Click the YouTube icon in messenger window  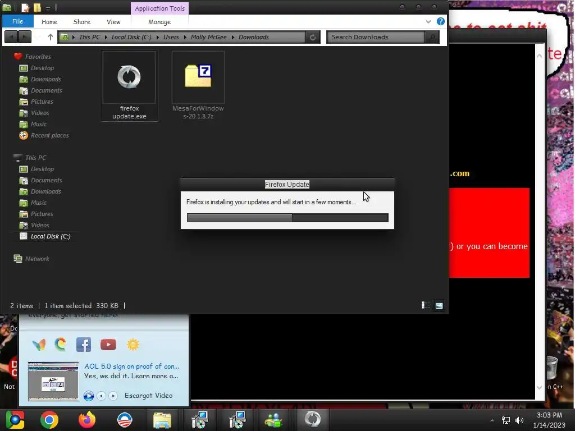point(108,345)
